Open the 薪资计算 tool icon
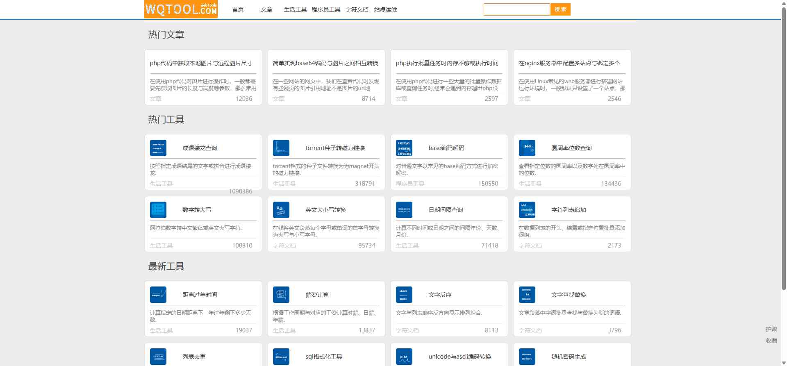This screenshot has height=366, width=787. coord(281,295)
